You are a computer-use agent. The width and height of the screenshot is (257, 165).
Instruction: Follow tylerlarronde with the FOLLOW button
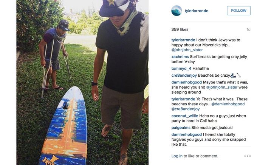tap(238, 11)
